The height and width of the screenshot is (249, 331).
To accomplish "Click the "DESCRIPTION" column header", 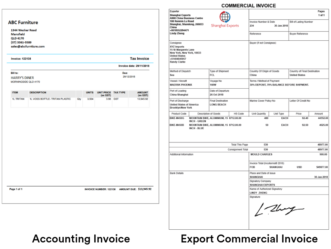I will click(38, 92).
